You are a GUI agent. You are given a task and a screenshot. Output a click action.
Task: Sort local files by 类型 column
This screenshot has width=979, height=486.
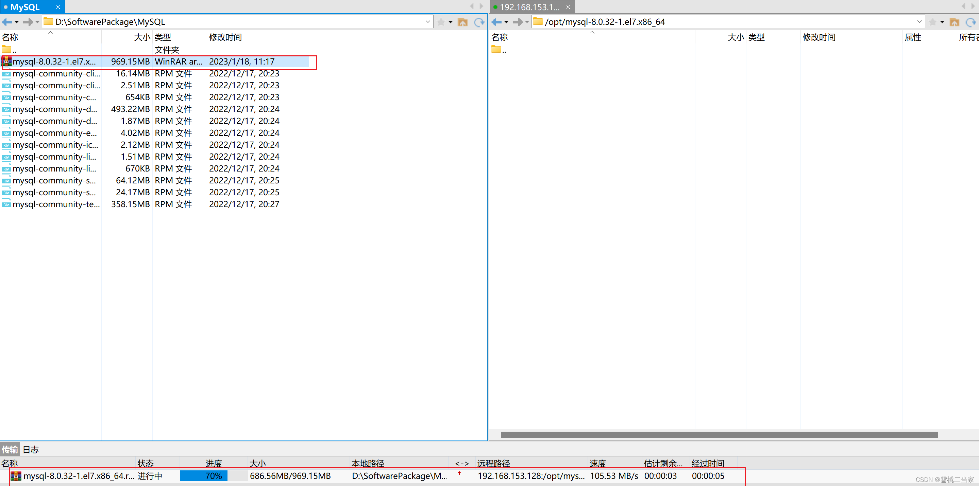point(180,37)
